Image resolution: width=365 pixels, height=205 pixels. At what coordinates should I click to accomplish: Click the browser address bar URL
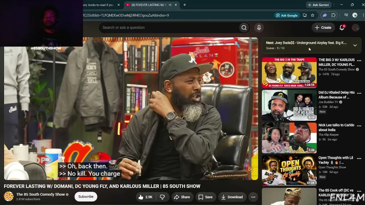tap(126, 15)
